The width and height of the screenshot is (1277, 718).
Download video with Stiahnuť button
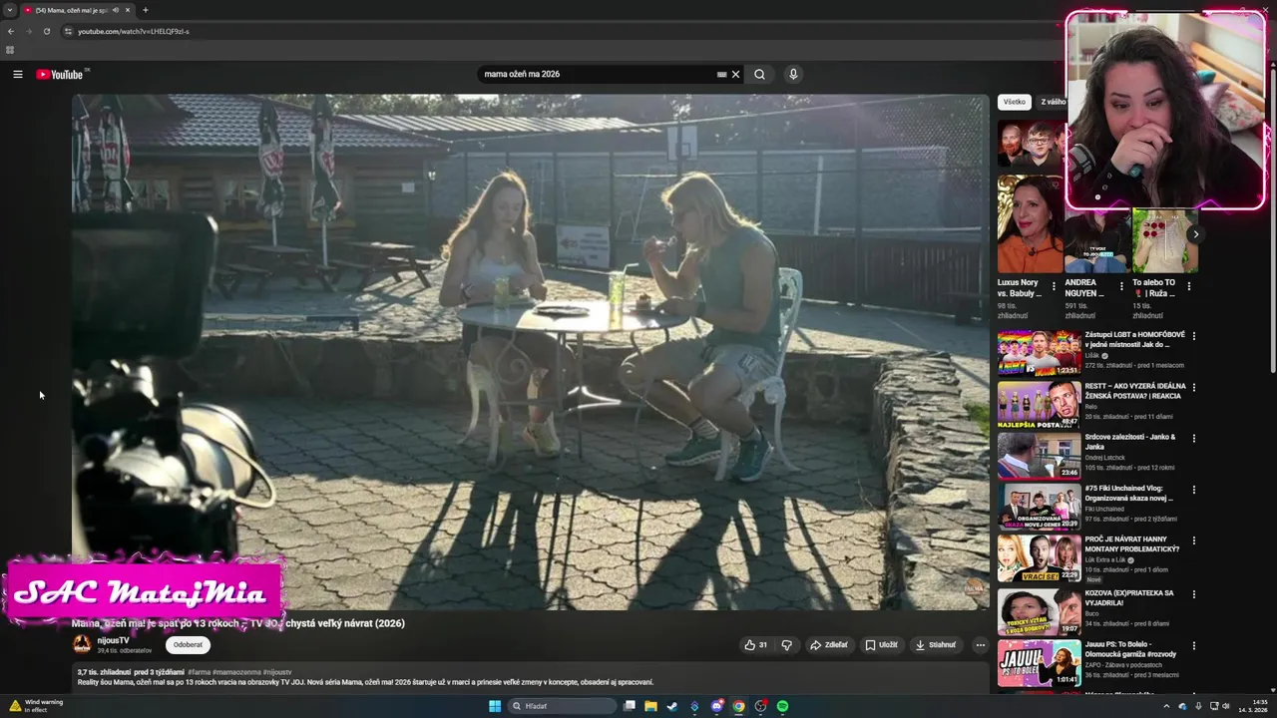pyautogui.click(x=936, y=645)
